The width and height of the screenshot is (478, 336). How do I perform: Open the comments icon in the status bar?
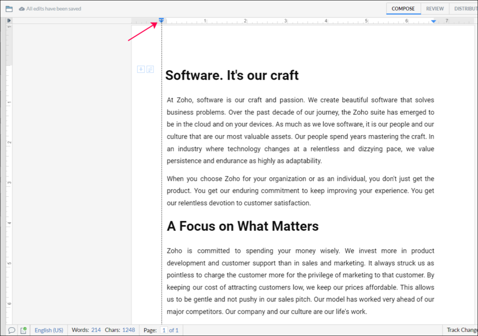tap(11, 330)
